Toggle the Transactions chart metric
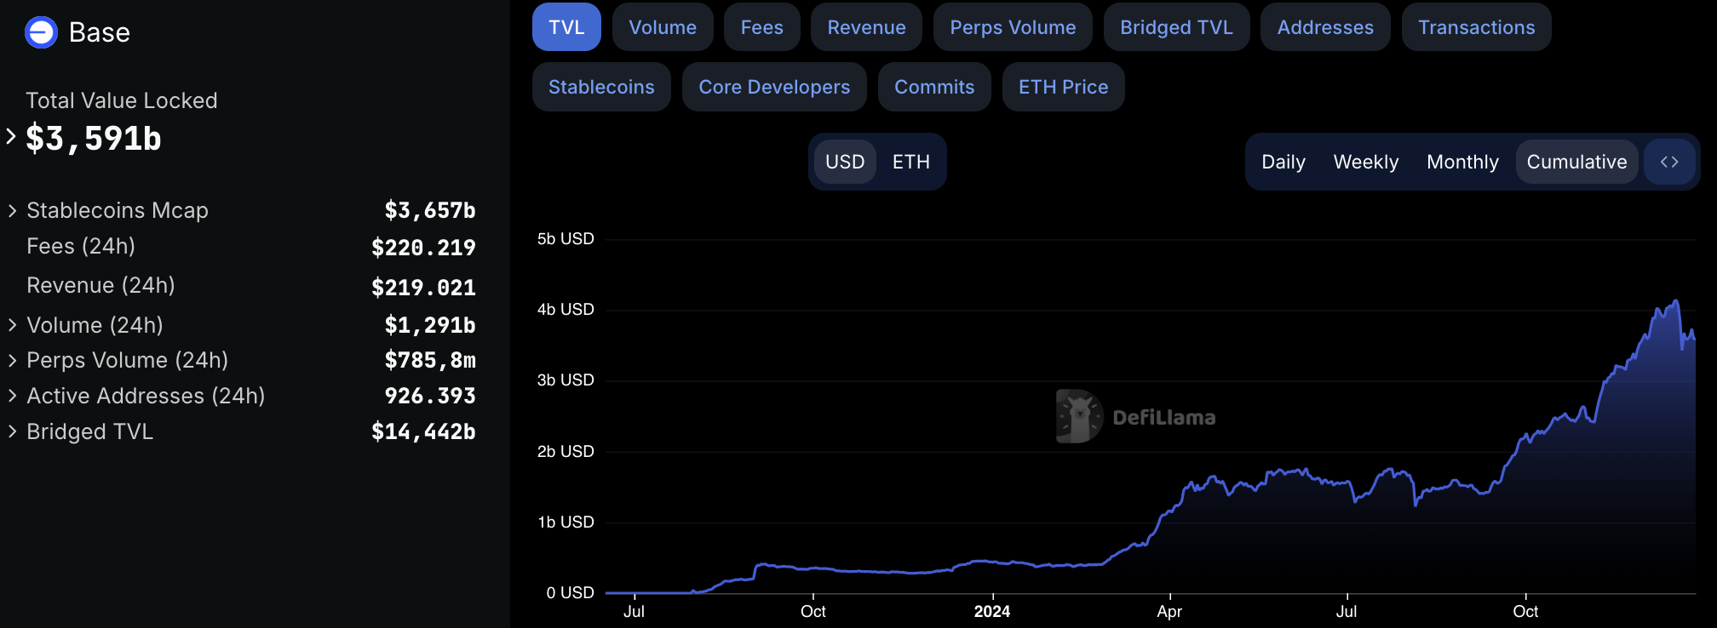 (1477, 27)
